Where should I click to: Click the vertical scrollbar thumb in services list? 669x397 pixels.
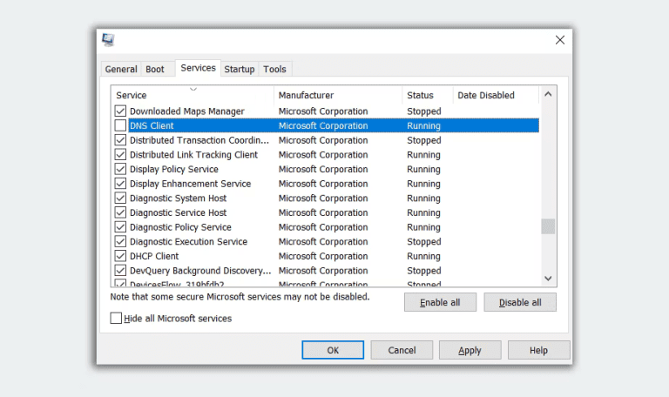[548, 226]
